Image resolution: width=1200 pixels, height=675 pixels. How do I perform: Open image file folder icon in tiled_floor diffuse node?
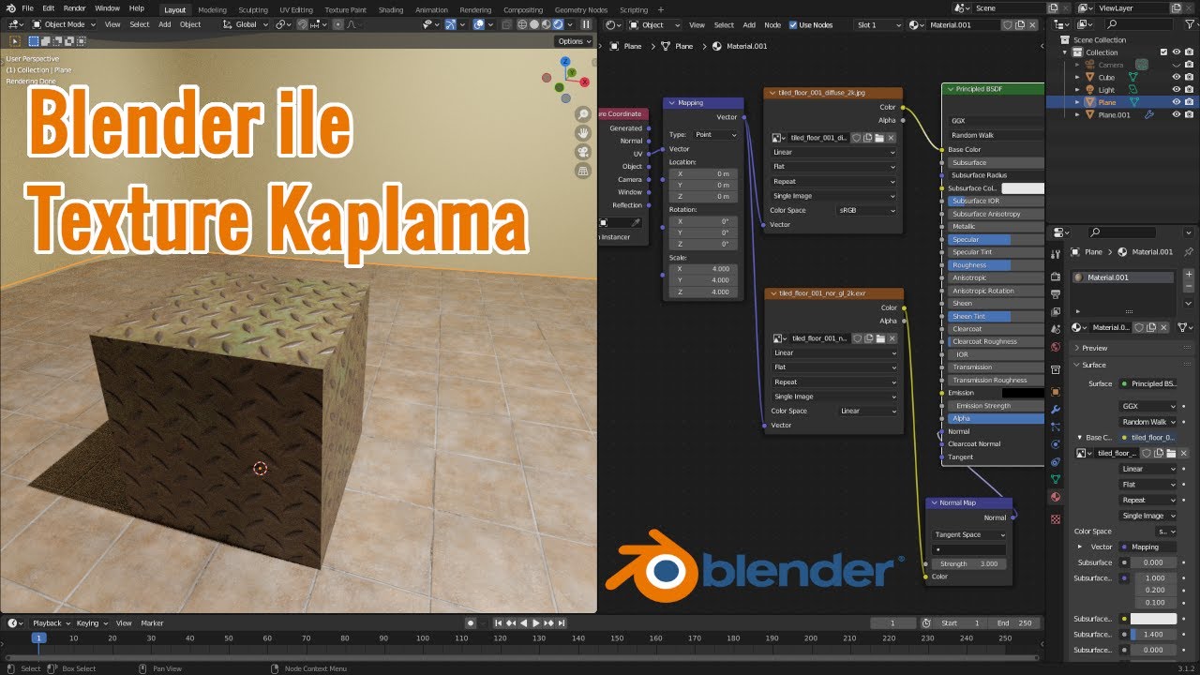click(879, 137)
